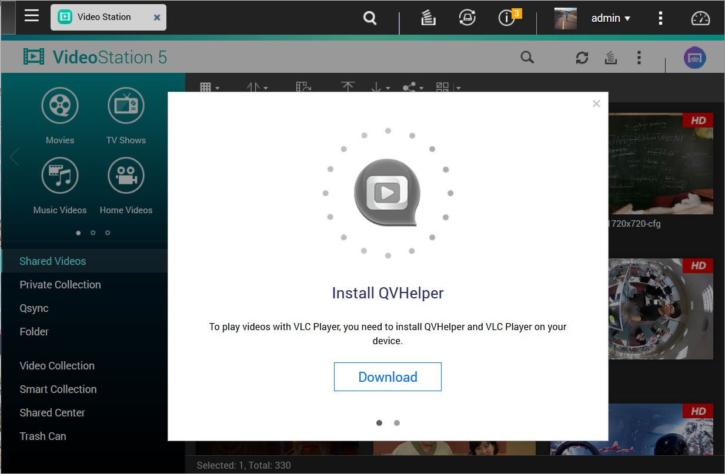Viewport: 725px width, 474px height.
Task: Open the Private Collection section
Action: pos(60,285)
